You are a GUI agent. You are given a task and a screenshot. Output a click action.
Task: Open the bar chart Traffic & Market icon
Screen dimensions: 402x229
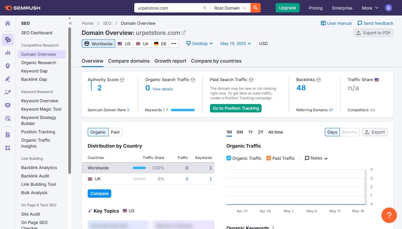8,53
